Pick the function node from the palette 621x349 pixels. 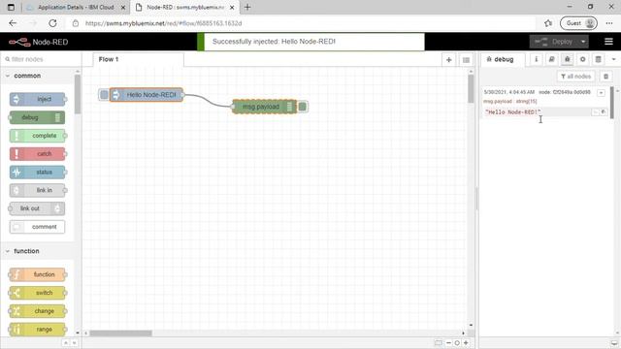click(x=38, y=274)
